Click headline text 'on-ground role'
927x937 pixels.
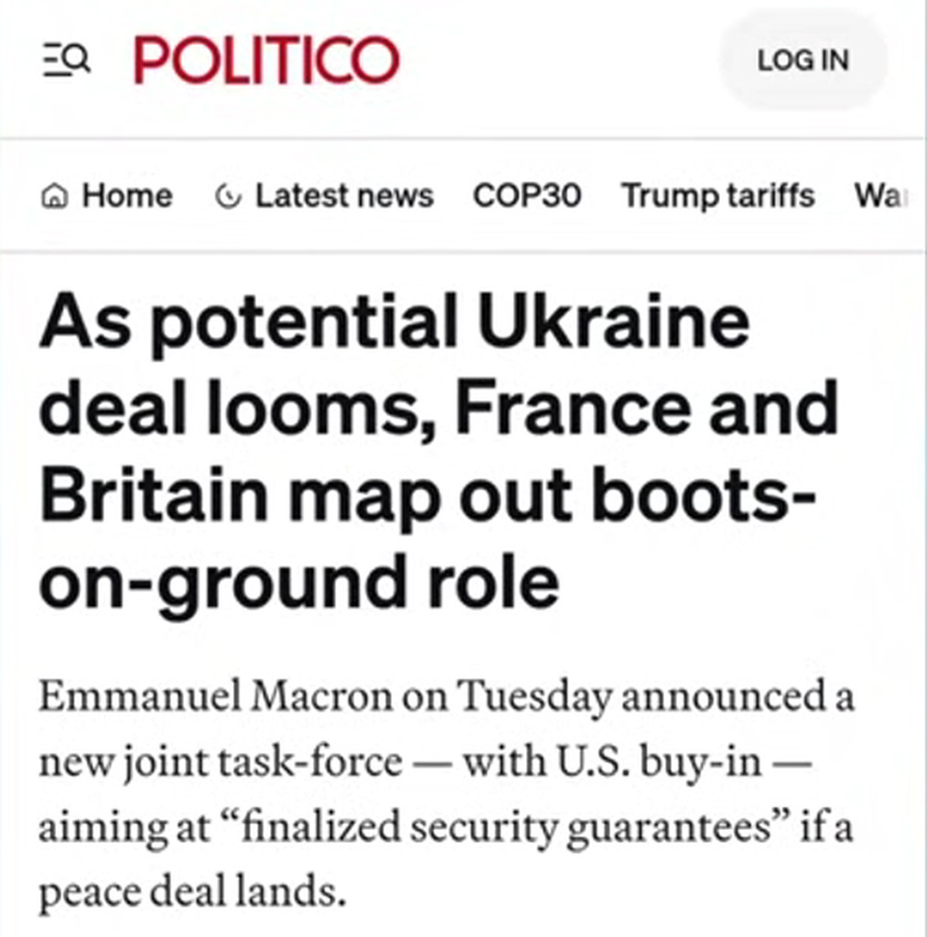298,581
